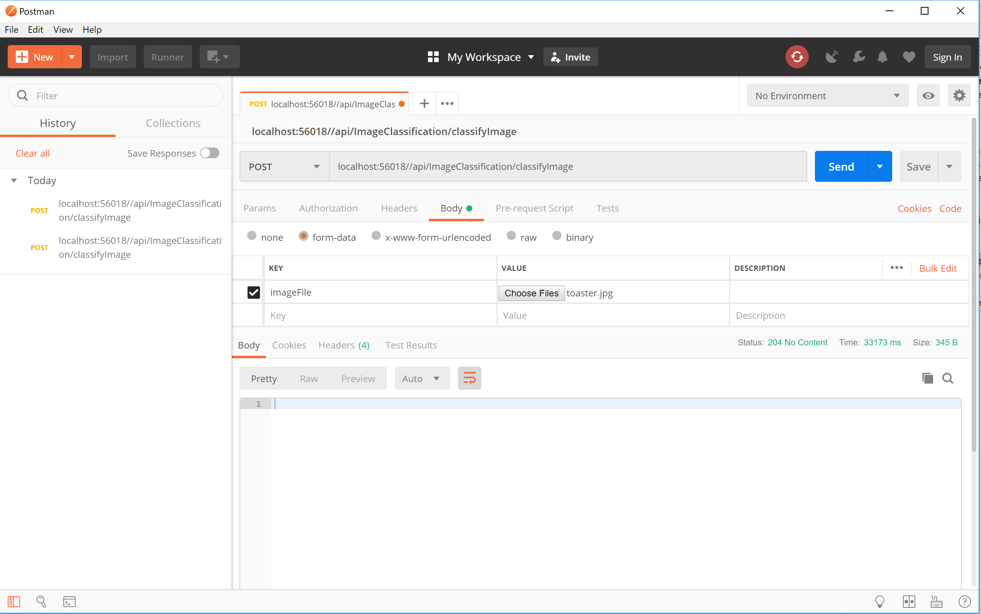Viewport: 981px width, 614px height.
Task: Open the File menu
Action: click(x=11, y=30)
